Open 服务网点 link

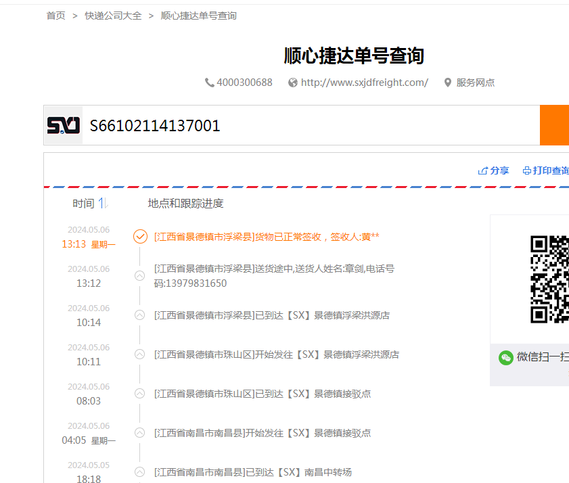point(476,83)
